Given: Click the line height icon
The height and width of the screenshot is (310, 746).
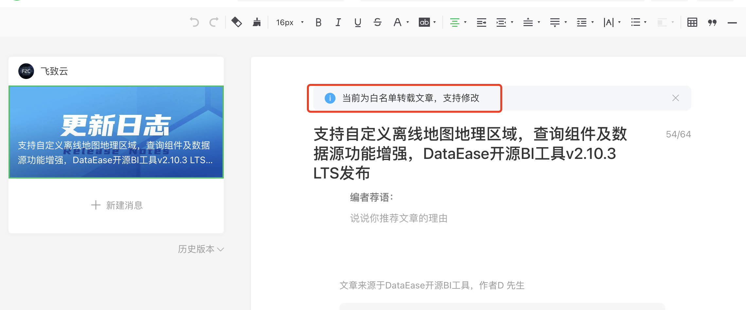Looking at the screenshot, I should point(582,22).
